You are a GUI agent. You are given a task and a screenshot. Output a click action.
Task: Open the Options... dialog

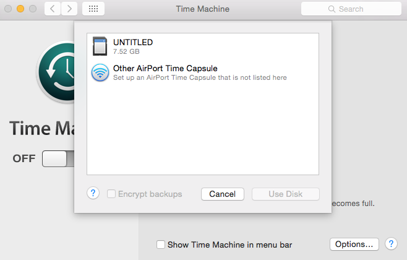pos(354,244)
